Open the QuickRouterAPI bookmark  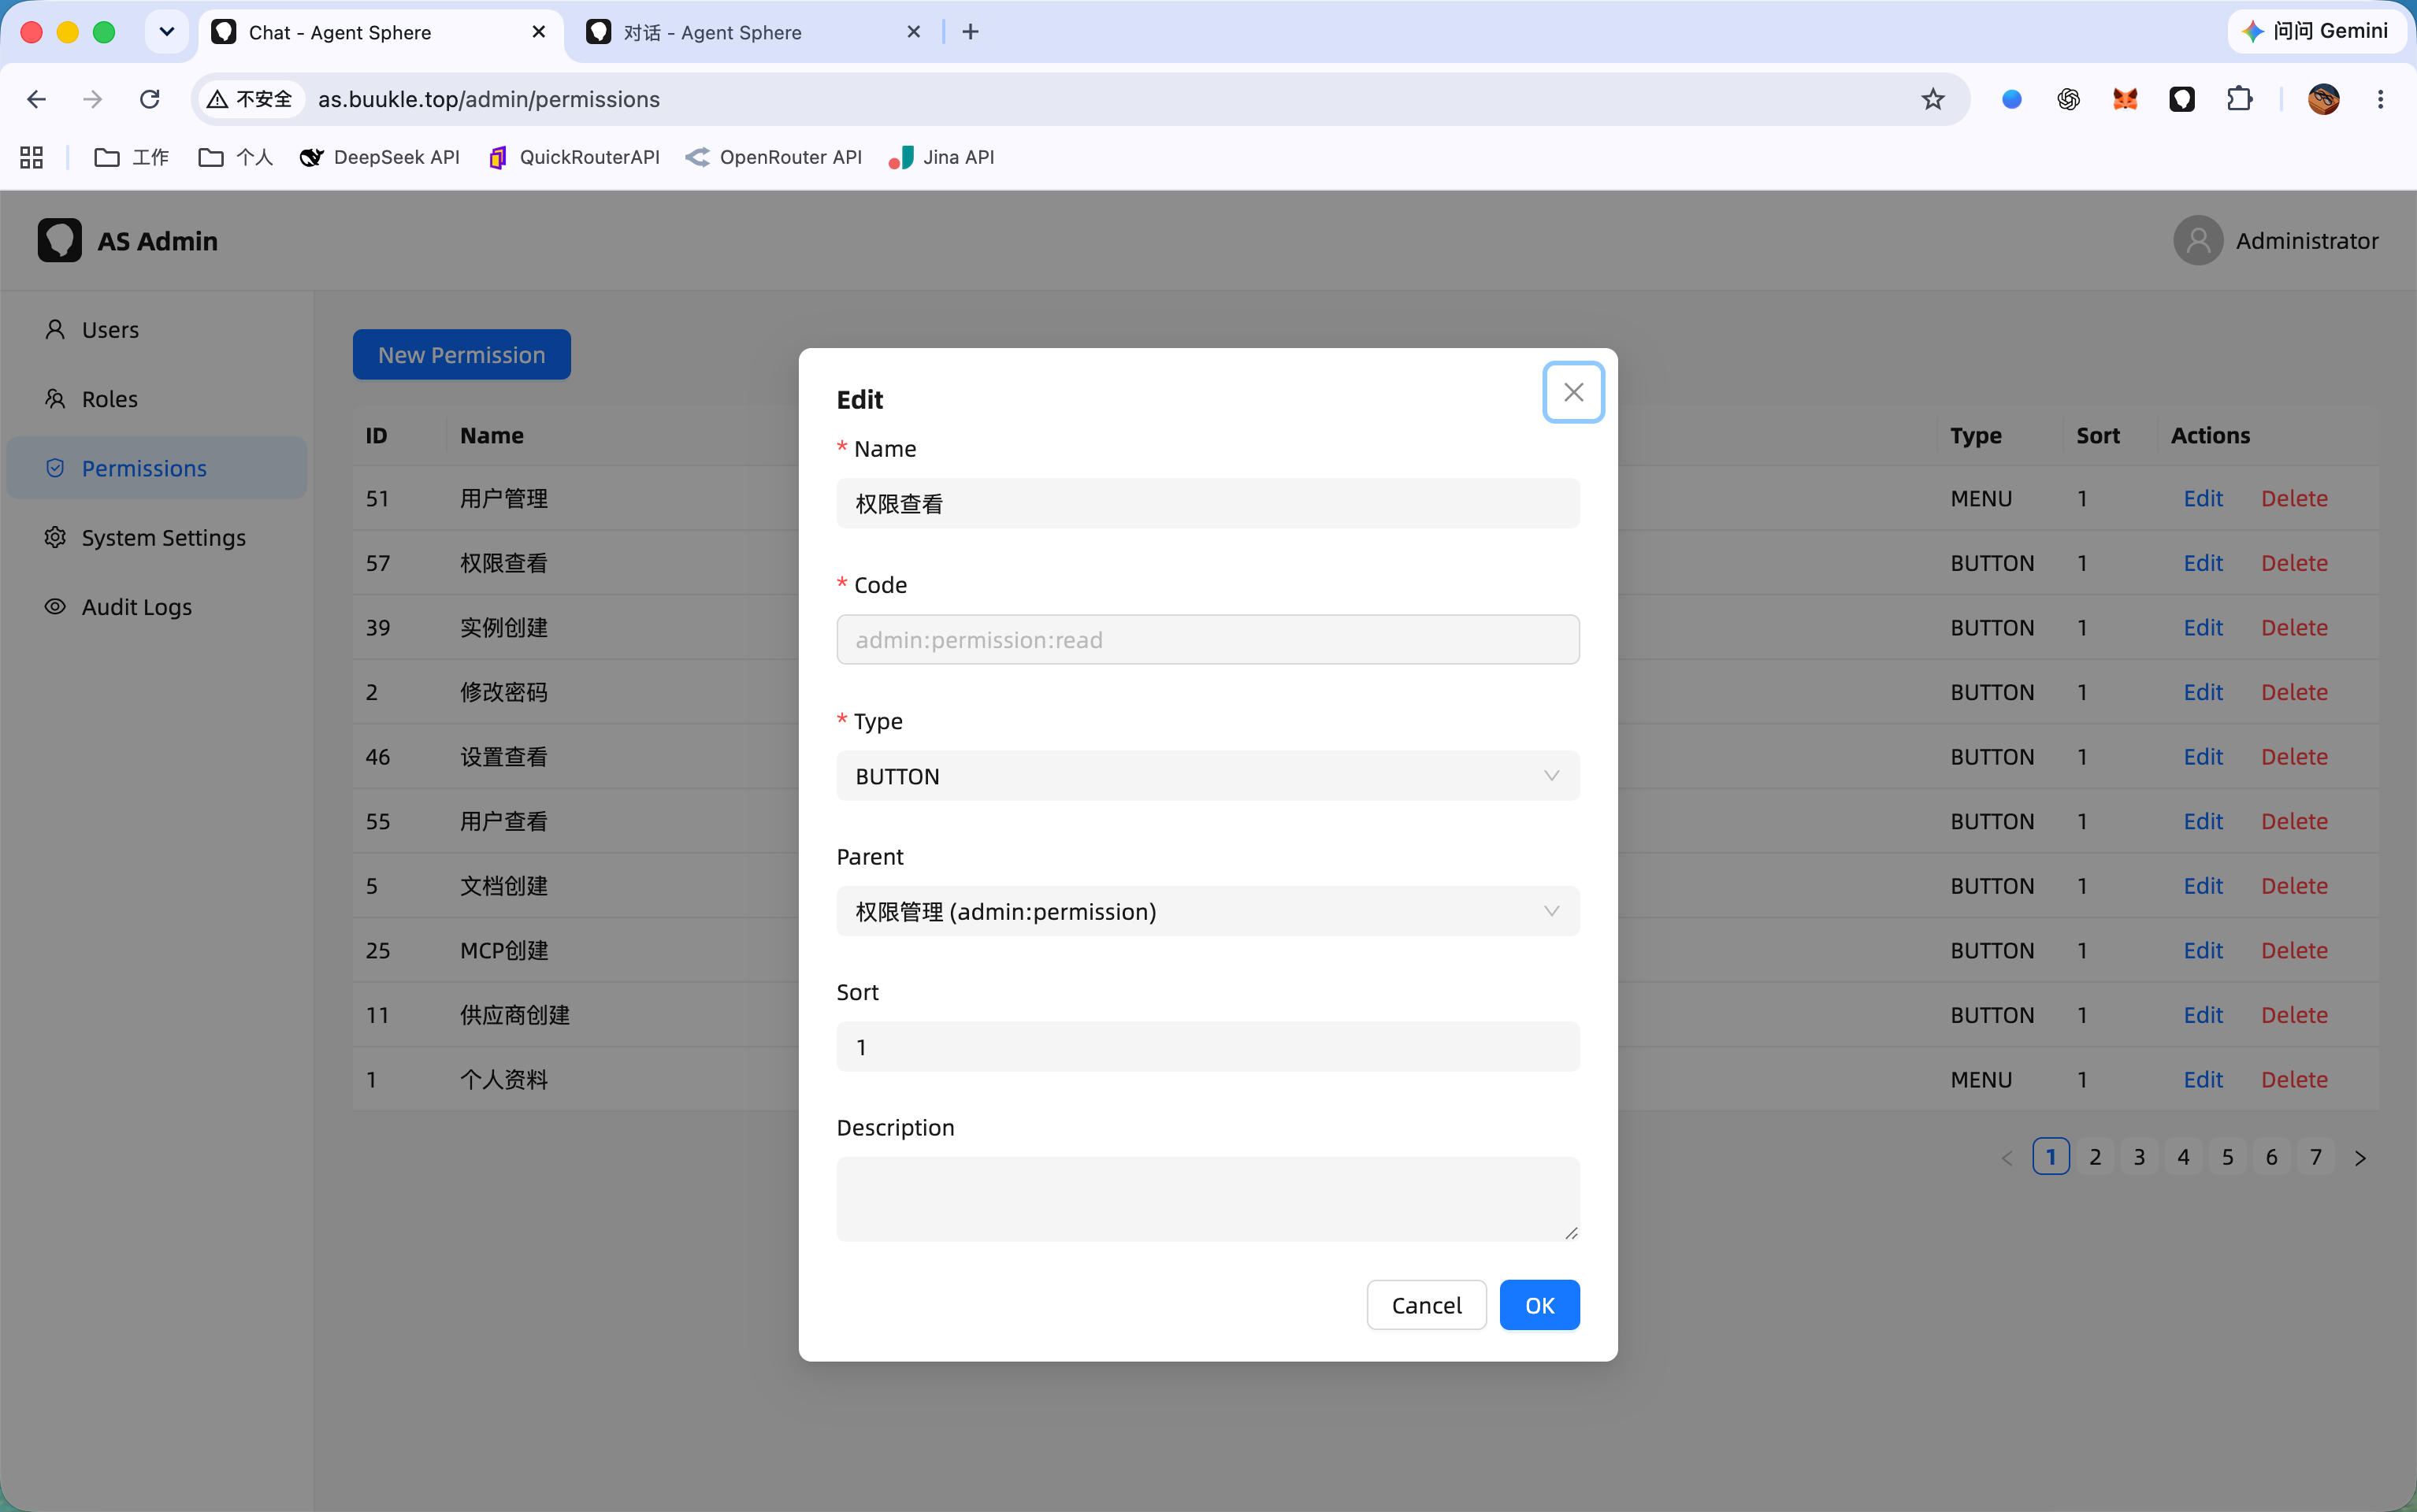[574, 157]
